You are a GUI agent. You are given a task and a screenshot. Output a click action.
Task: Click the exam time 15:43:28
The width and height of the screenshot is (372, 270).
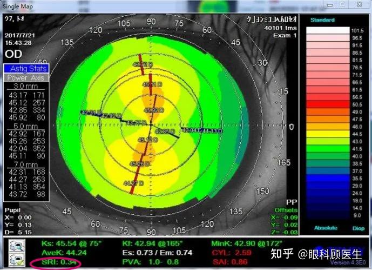(x=18, y=43)
